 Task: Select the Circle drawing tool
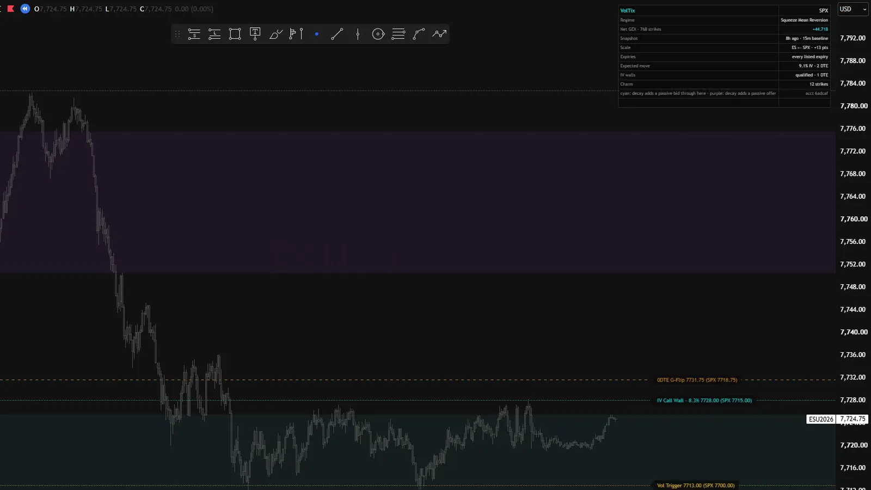(x=378, y=34)
